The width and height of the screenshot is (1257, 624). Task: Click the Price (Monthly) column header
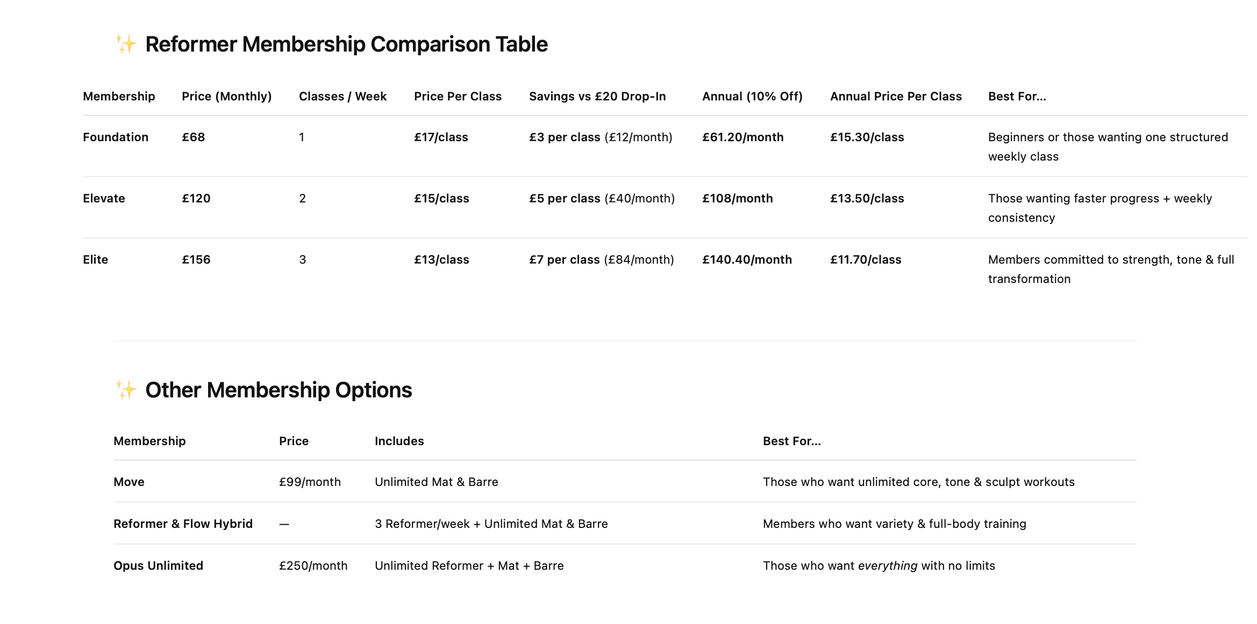pyautogui.click(x=227, y=96)
